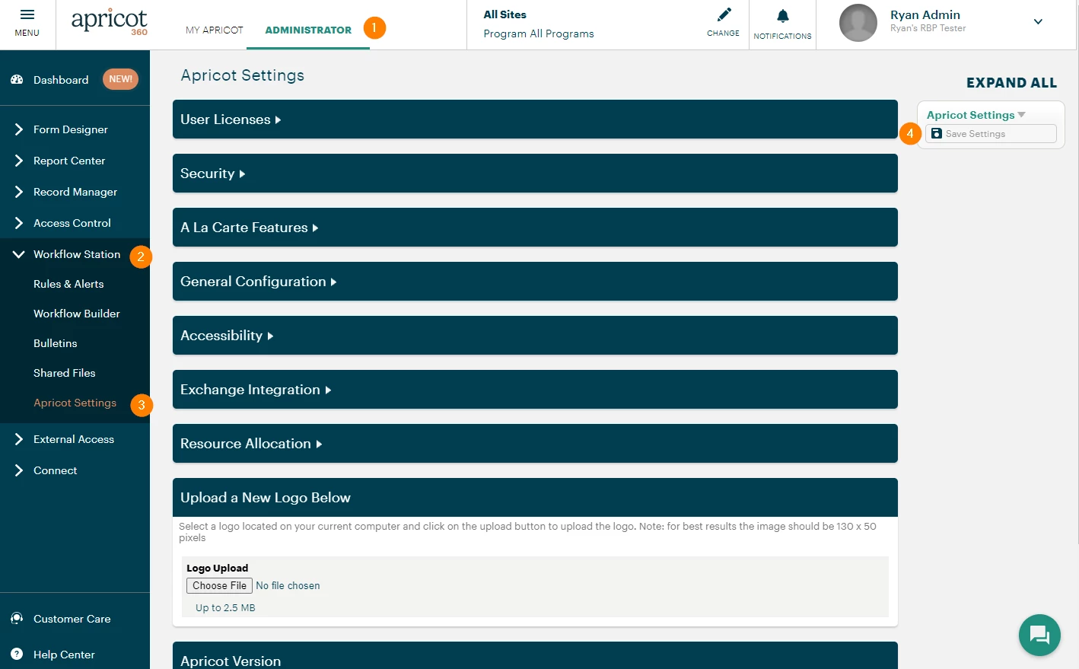Screen dimensions: 1079x669
Task: Click the Choose File button
Action: click(219, 585)
